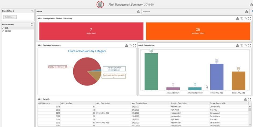253x127 pixels.
Task: Maximize the Alert Decision Summary panel
Action: 135,46
